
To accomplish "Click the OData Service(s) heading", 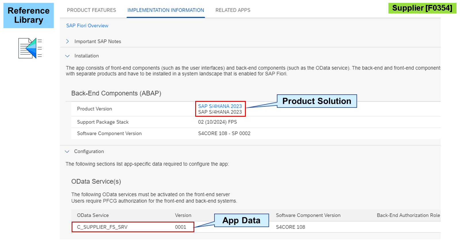I will (x=96, y=181).
